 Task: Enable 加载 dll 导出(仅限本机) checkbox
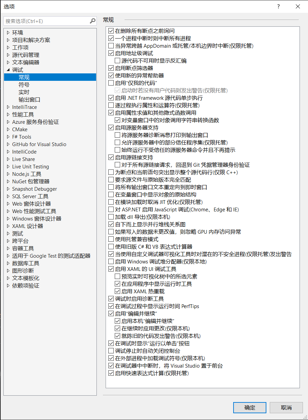(111, 217)
